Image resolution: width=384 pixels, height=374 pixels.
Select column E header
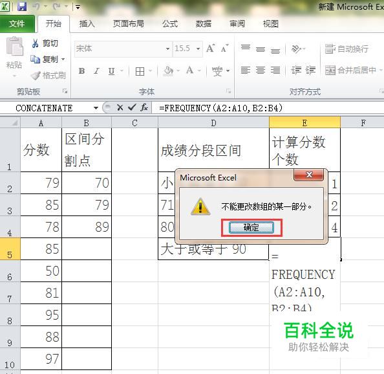point(304,122)
